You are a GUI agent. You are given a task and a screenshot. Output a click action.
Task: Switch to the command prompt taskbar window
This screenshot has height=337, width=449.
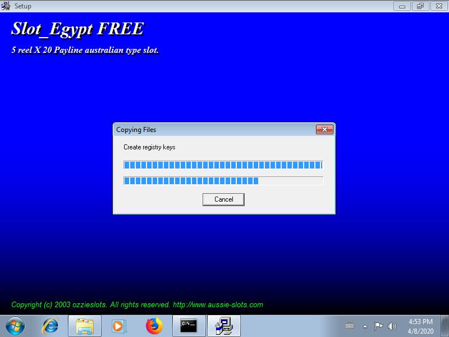point(189,326)
